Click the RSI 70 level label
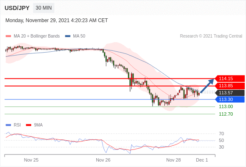 (221, 134)
